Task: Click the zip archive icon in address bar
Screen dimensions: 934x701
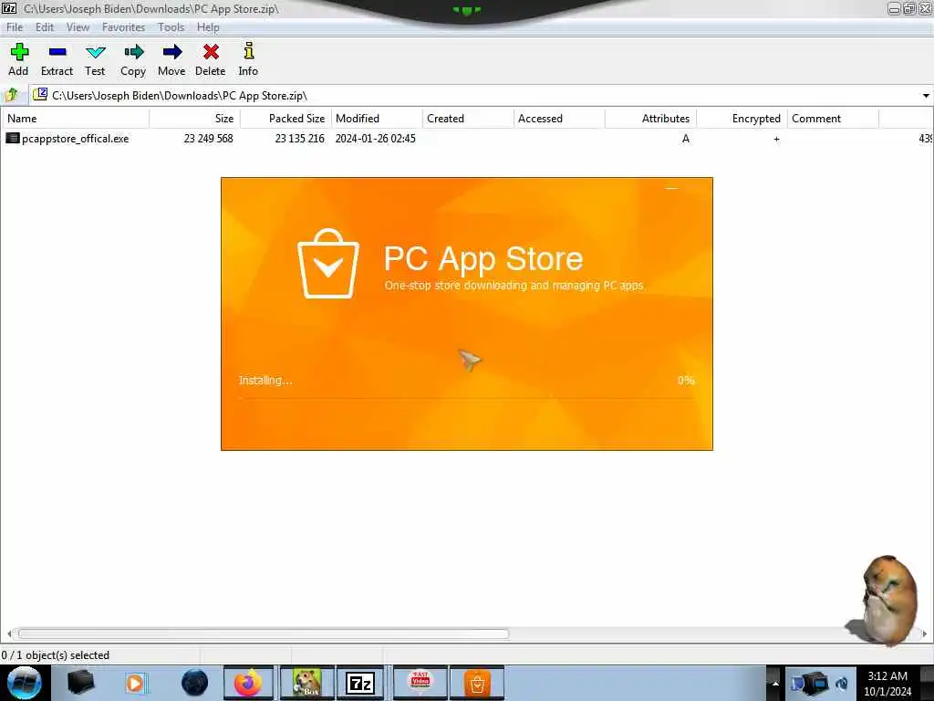Action: coord(40,94)
